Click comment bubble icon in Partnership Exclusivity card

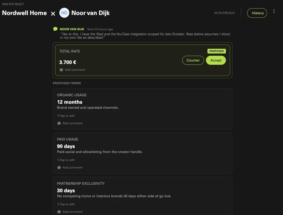(x=59, y=212)
